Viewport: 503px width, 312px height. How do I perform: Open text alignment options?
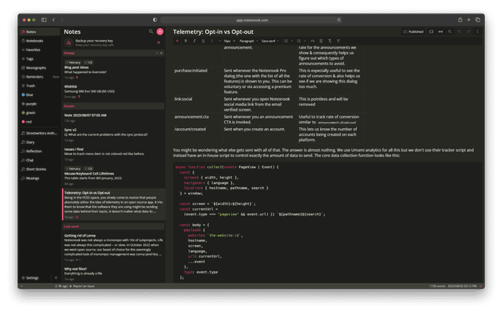click(x=321, y=41)
